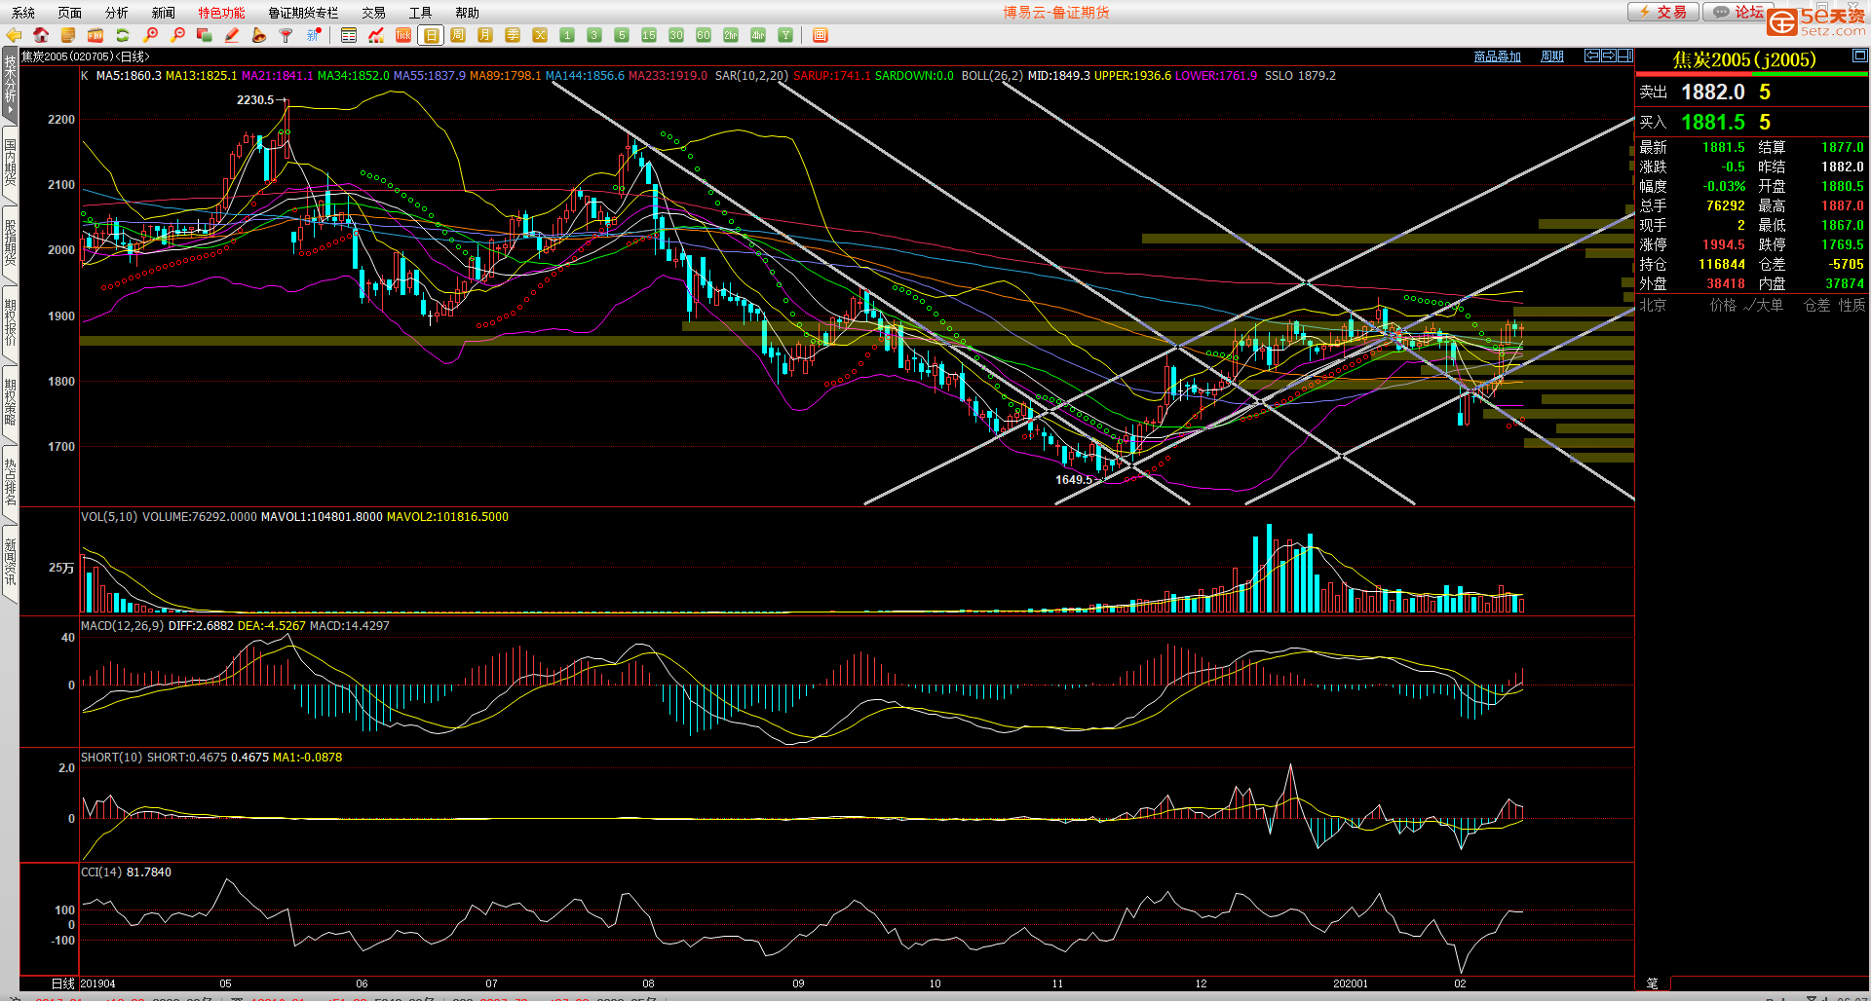The height and width of the screenshot is (1001, 1871).
Task: Select the red drawing pencil tool
Action: 232,35
